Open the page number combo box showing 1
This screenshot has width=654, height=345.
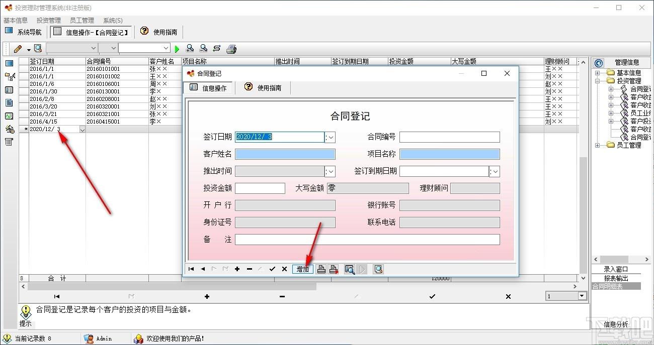582,296
